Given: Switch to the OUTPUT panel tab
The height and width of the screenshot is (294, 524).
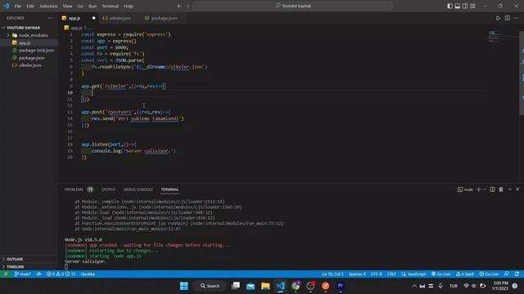Looking at the screenshot, I should (108, 189).
